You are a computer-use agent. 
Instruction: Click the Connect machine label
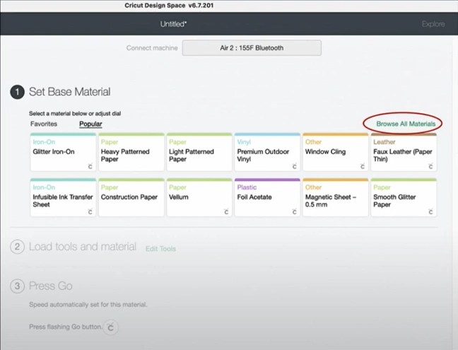pyautogui.click(x=152, y=48)
